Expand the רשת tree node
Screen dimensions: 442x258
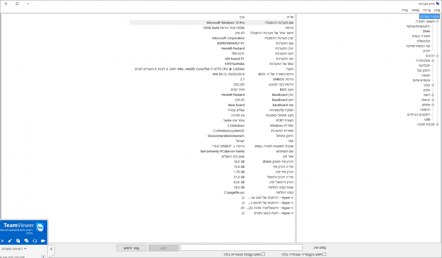pyautogui.click(x=433, y=95)
